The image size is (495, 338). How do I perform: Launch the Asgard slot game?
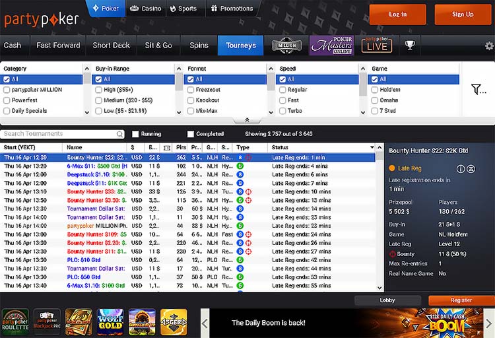(174, 322)
